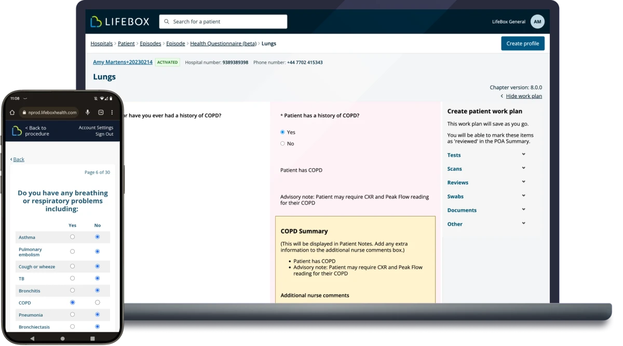Tap the browser home icon on the phone
The width and height of the screenshot is (623, 346).
(x=12, y=112)
